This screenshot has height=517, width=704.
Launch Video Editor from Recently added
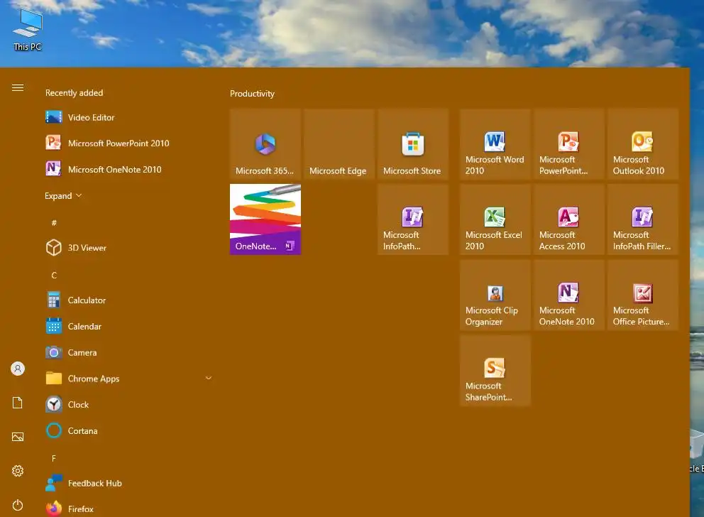tap(129, 117)
